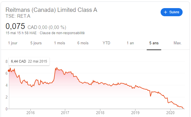Image resolution: width=191 pixels, height=117 pixels.
Task: Select the 1 jour tab
Action: coord(13,43)
